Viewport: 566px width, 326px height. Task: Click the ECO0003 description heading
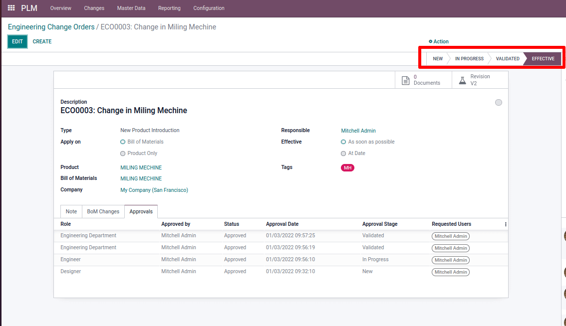[x=124, y=110]
